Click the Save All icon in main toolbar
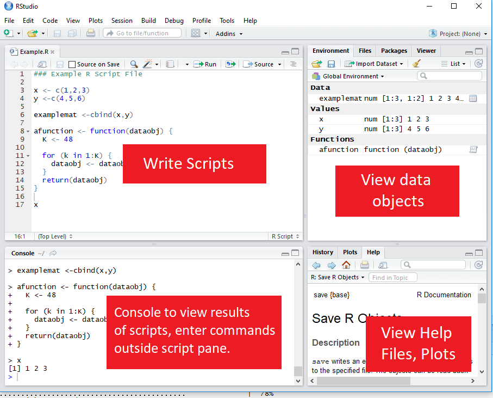 point(72,33)
